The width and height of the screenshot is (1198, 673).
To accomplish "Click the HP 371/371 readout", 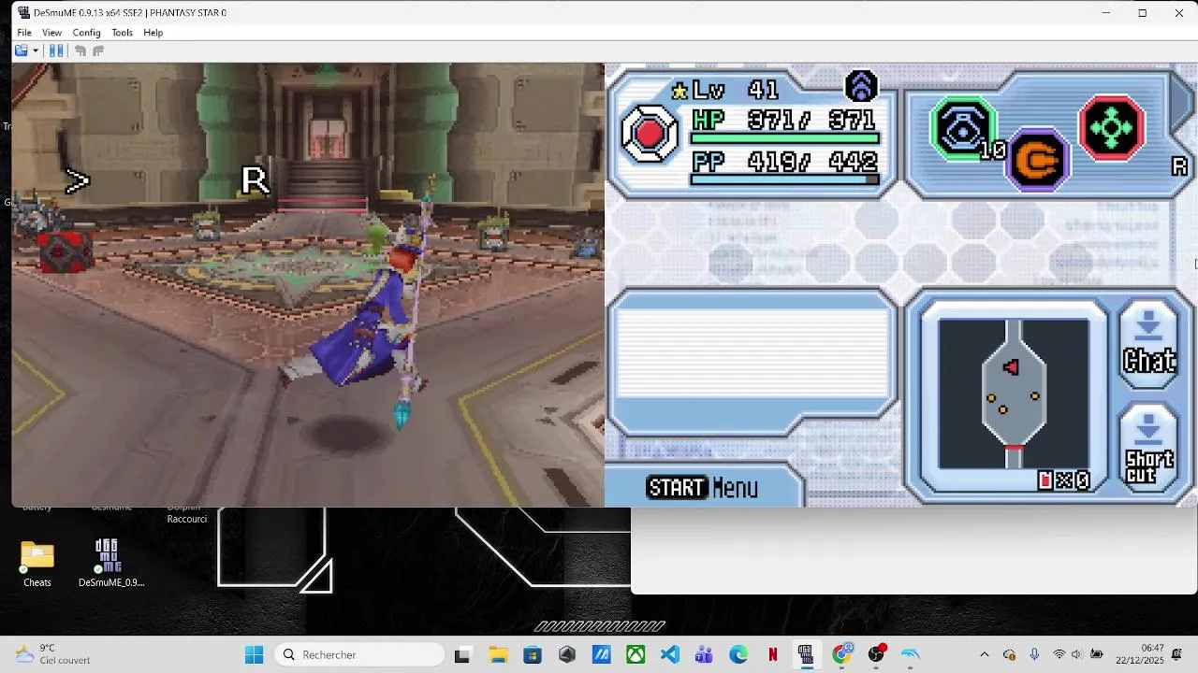I will (x=784, y=120).
